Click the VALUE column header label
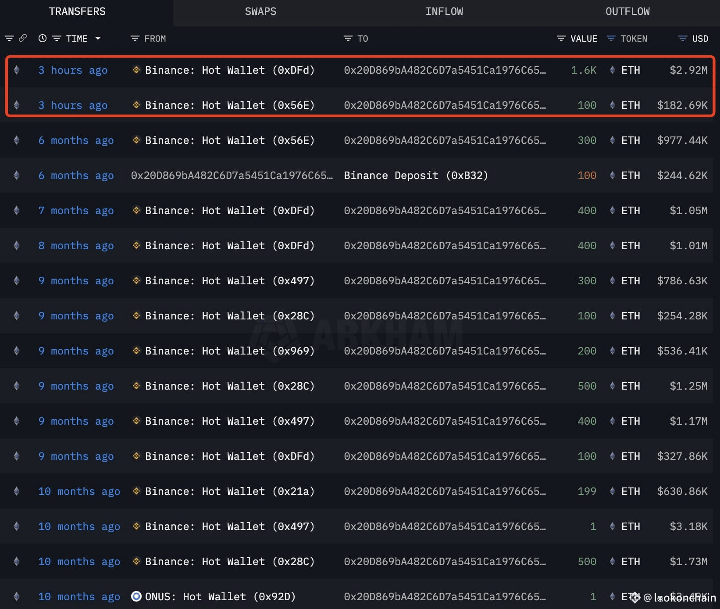Viewport: 720px width, 609px height. (x=584, y=39)
